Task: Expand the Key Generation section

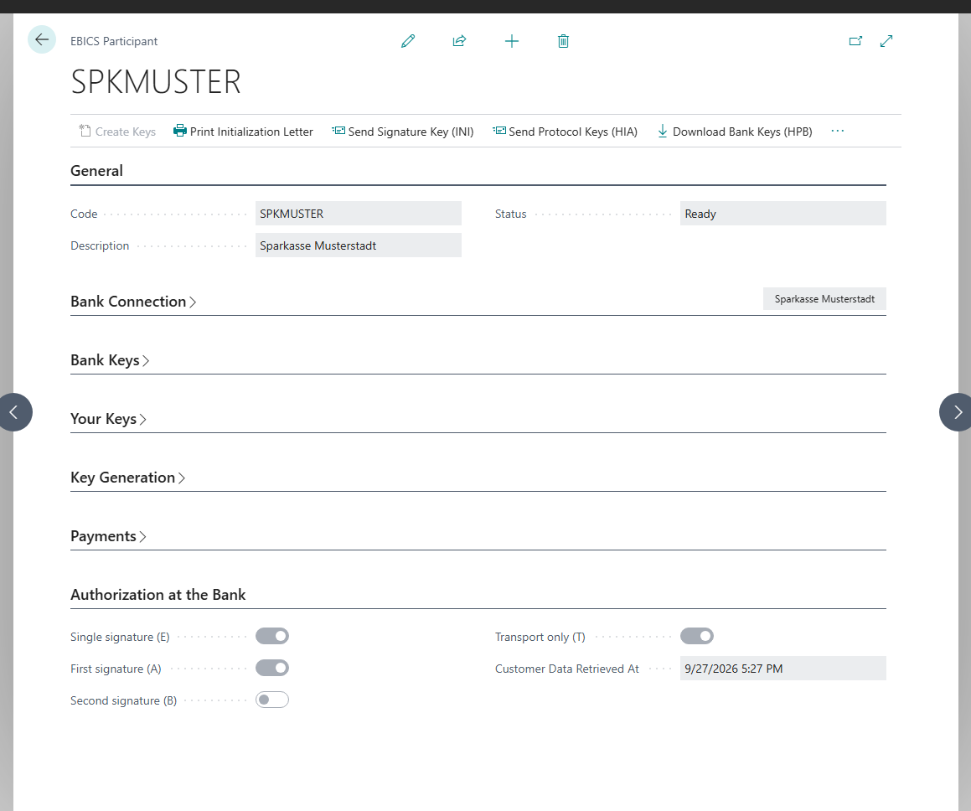Action: point(127,478)
